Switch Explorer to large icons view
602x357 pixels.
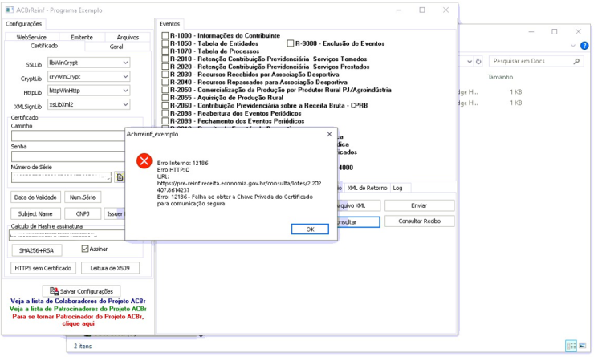583,346
